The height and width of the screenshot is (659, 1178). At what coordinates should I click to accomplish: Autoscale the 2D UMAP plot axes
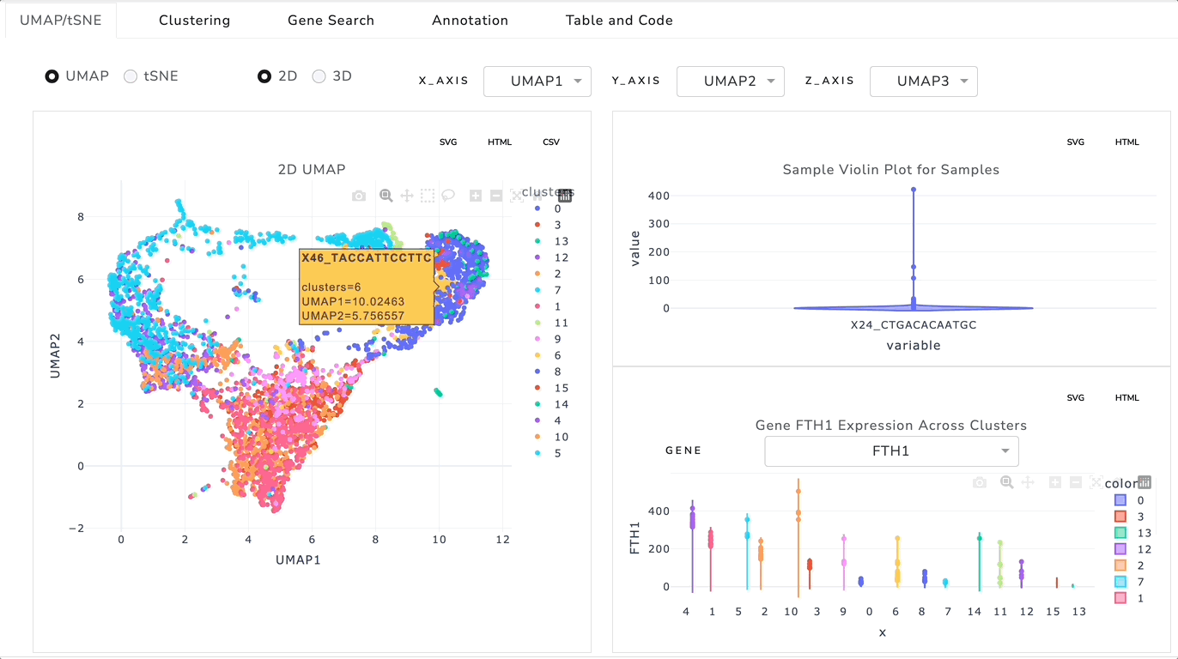tap(517, 196)
